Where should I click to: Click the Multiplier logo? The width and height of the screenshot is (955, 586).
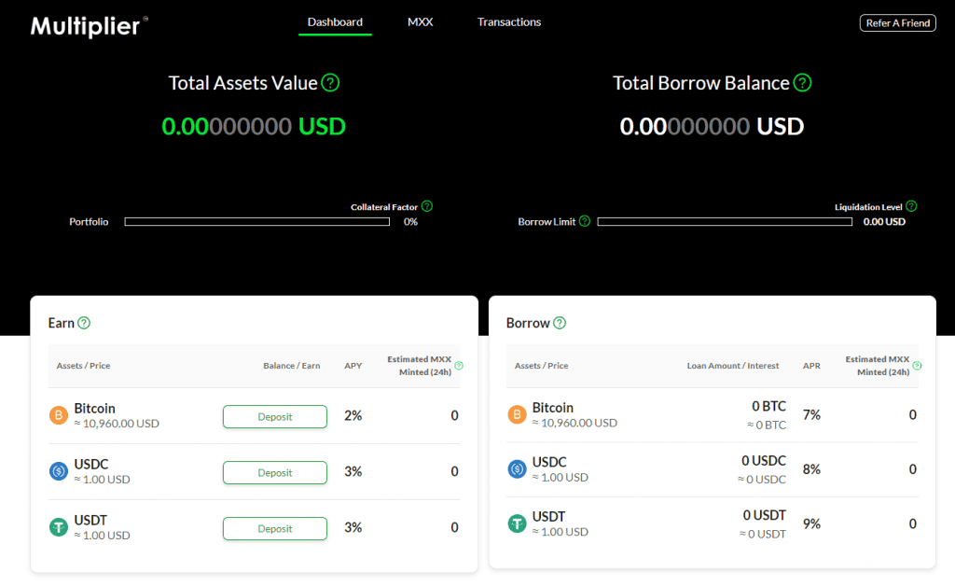(89, 26)
